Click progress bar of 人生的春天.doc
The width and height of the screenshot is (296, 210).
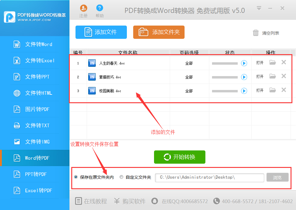225,63
